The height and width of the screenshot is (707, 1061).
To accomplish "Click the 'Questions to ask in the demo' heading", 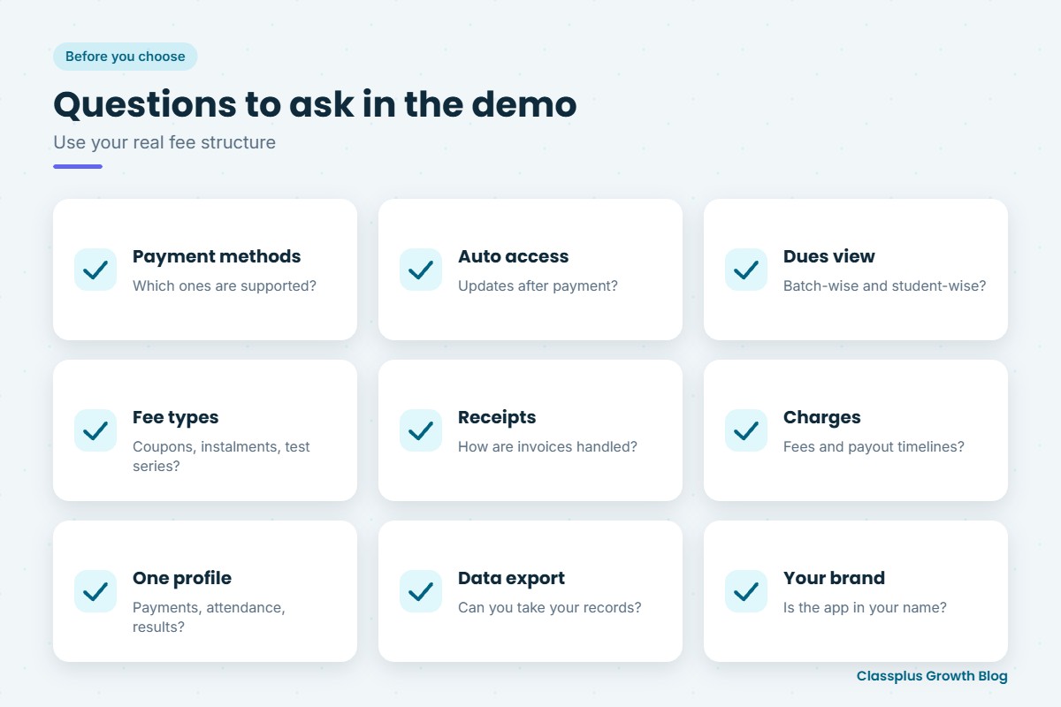I will (x=315, y=104).
